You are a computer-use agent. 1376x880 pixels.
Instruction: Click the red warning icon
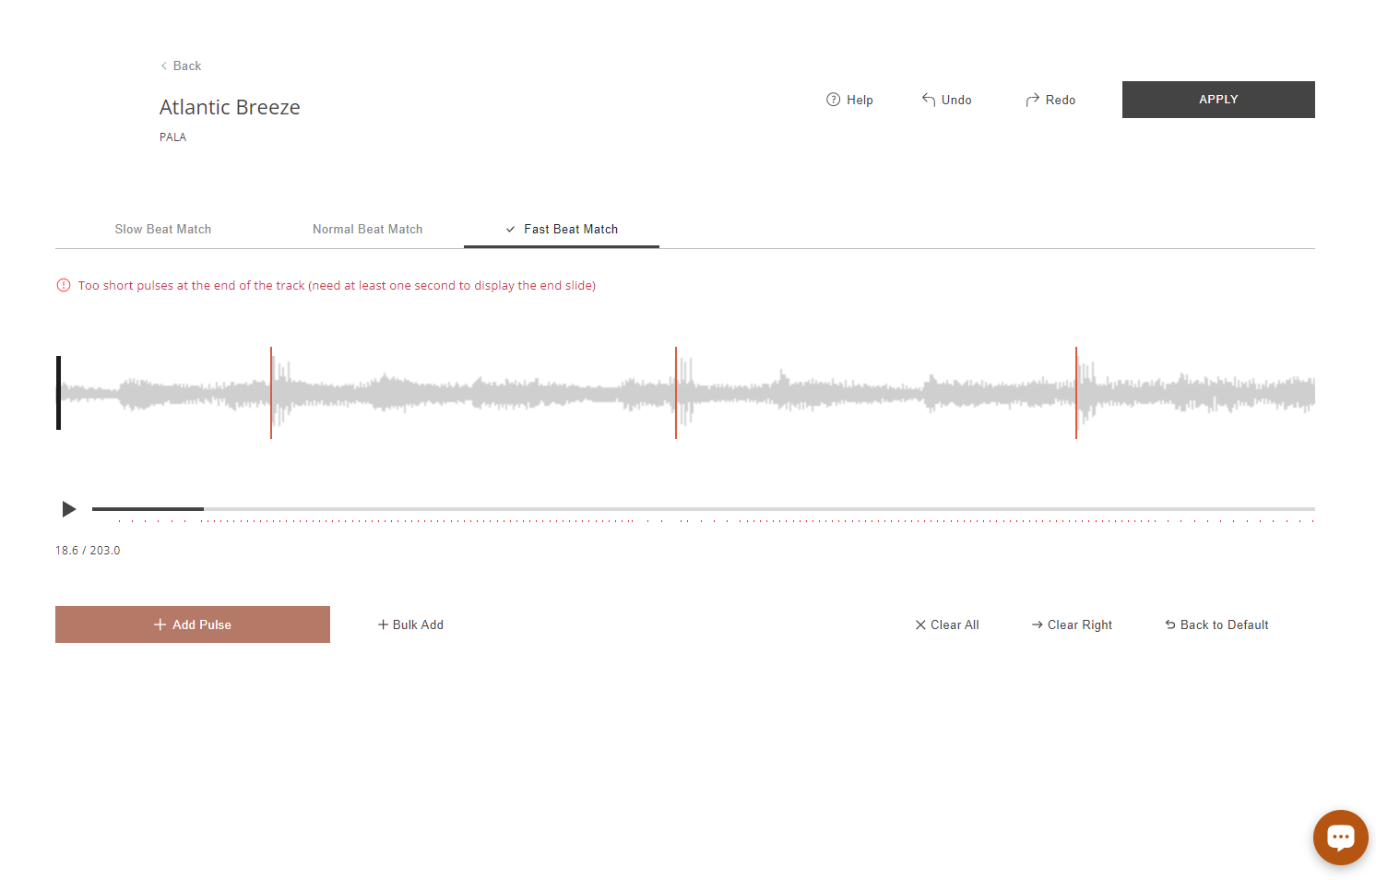point(64,285)
